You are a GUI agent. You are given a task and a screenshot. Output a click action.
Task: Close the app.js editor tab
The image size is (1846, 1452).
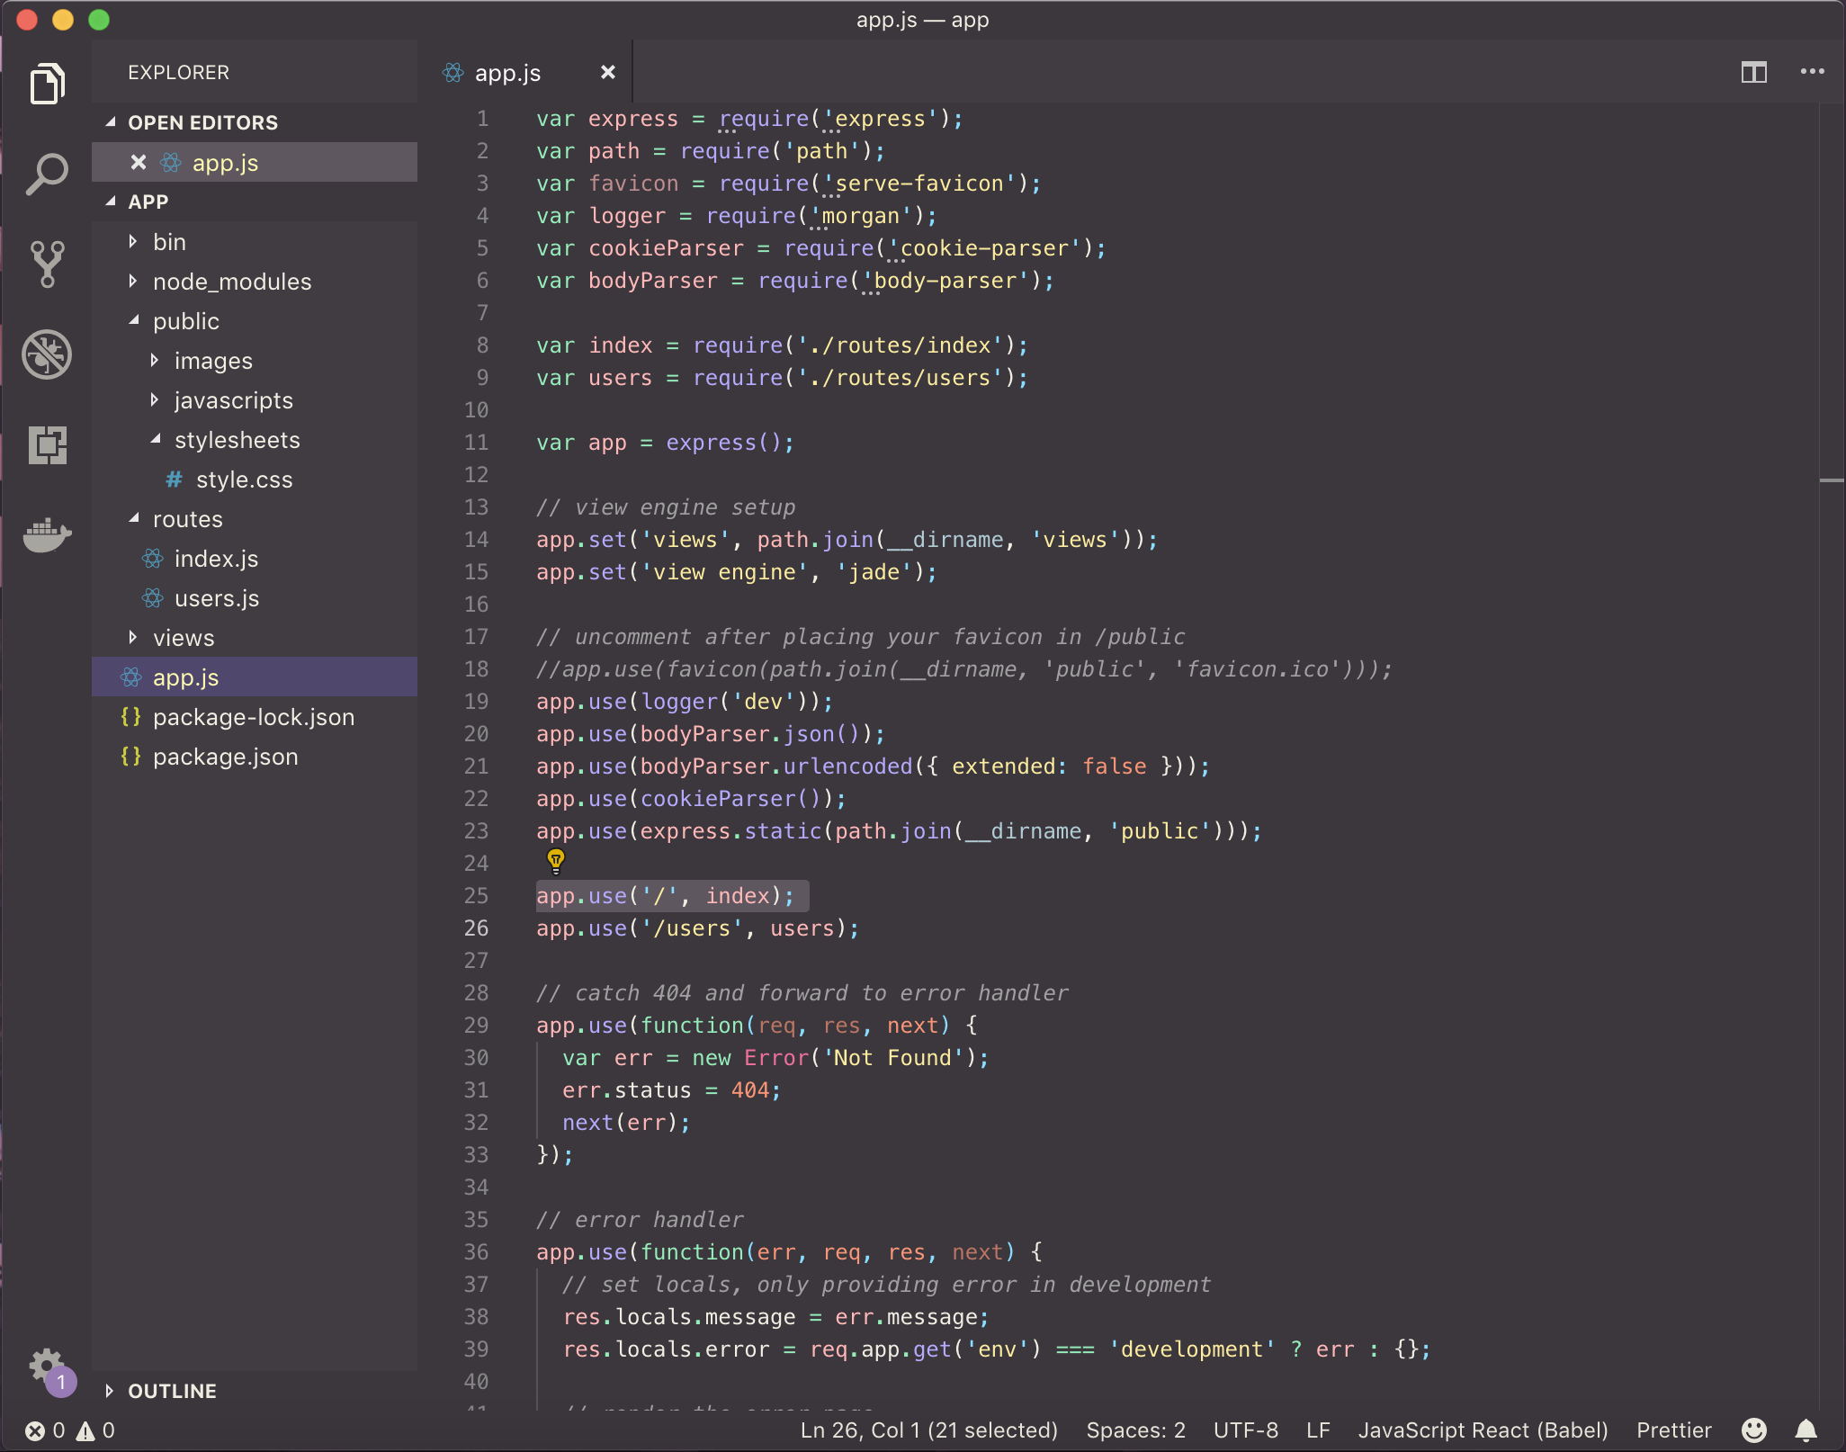coord(608,72)
